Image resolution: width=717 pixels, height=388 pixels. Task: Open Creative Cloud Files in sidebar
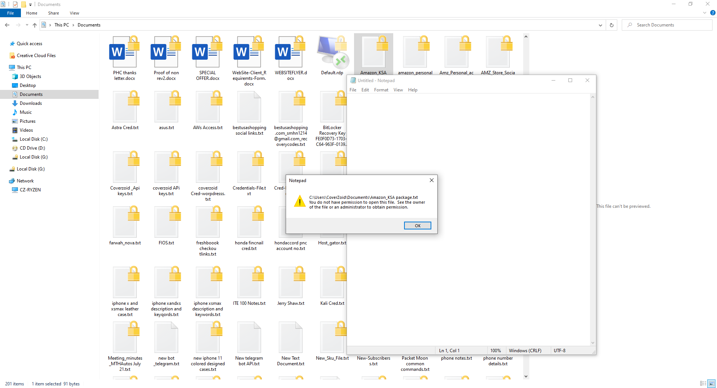pyautogui.click(x=36, y=56)
